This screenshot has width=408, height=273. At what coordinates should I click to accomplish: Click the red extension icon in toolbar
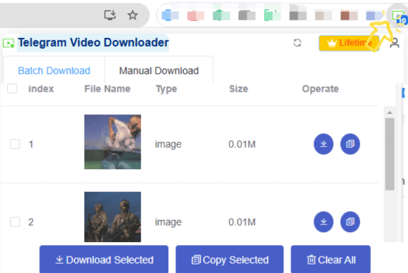coord(195,15)
